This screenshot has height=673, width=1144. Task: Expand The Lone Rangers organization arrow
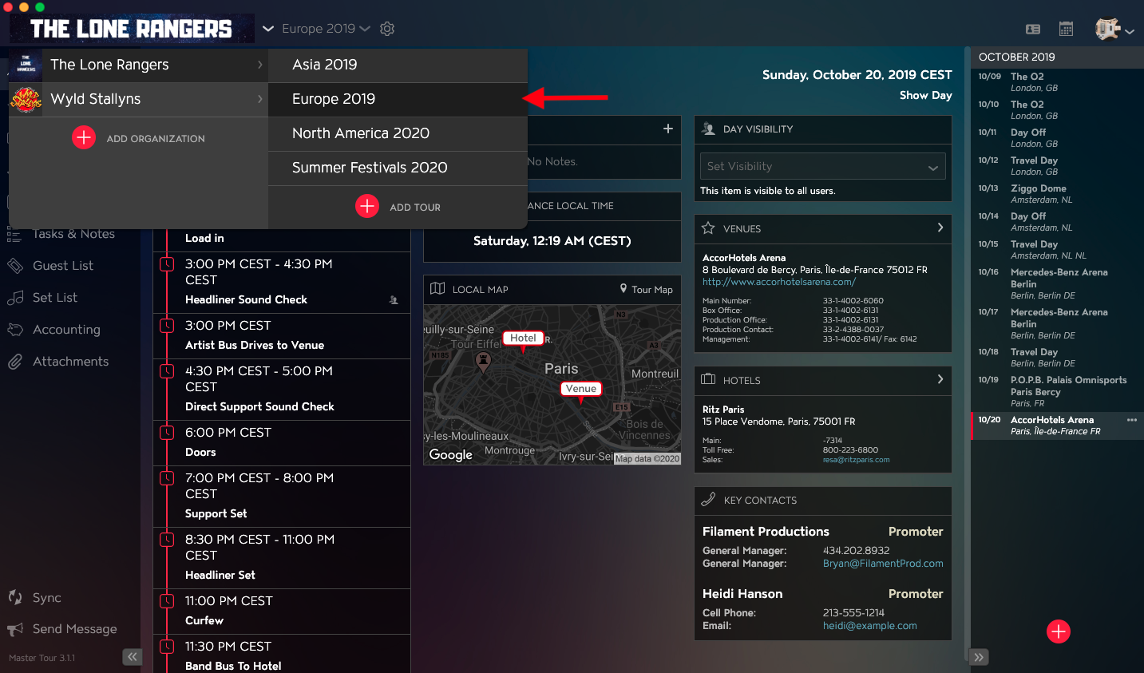pos(260,65)
